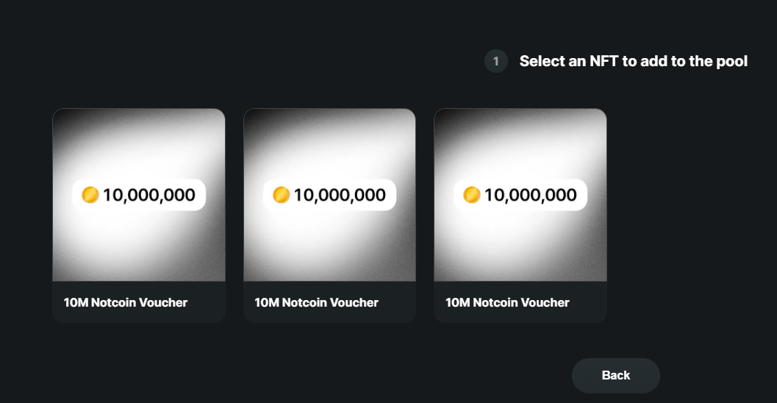This screenshot has width=777, height=403.
Task: Click the third card's "10M Notcoin Voucher" title
Action: [x=507, y=302]
